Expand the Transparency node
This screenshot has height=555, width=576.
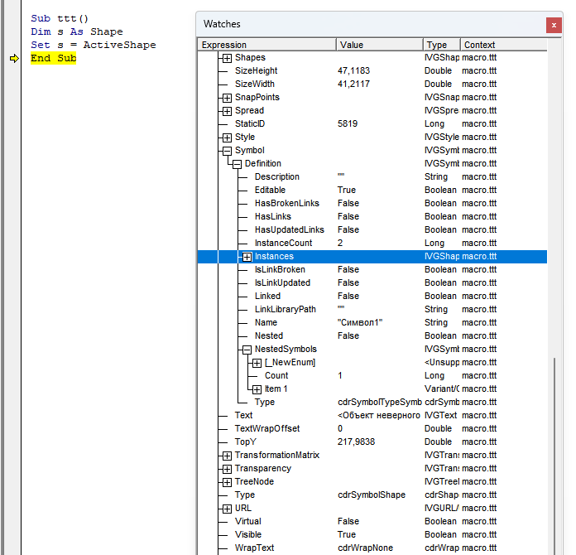pos(227,469)
